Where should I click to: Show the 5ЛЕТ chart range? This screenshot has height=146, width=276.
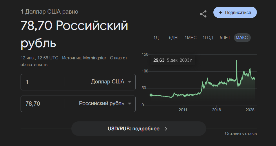[225, 38]
